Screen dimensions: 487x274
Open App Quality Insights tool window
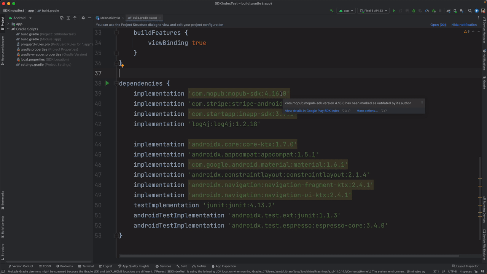134,266
